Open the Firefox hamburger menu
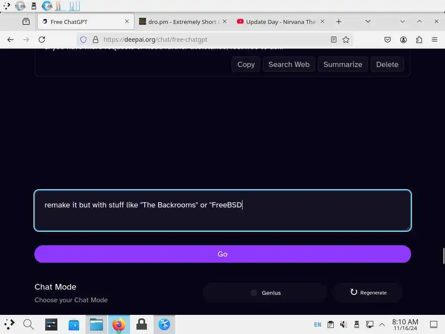 coord(435,40)
